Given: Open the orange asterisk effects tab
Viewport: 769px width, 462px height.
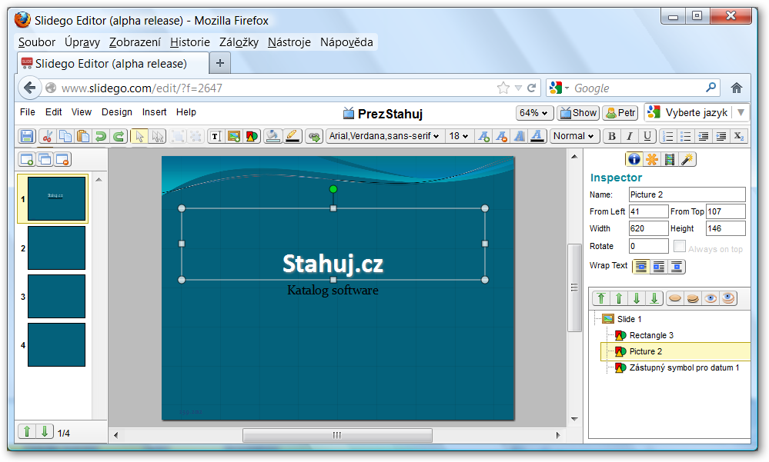Looking at the screenshot, I should (652, 159).
